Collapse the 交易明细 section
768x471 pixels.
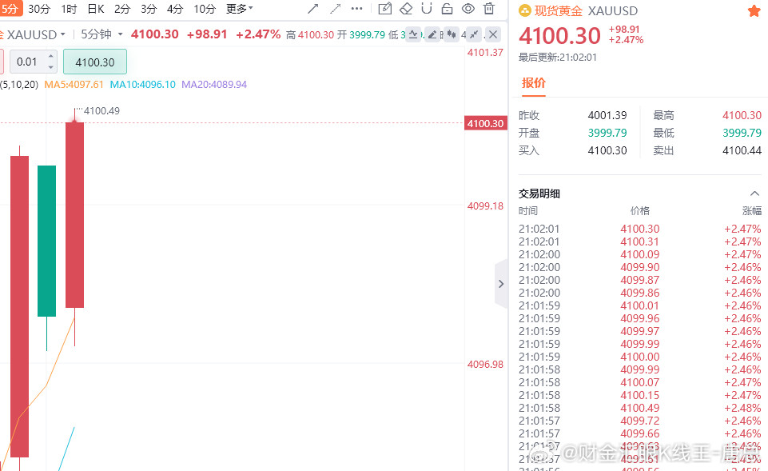[754, 193]
